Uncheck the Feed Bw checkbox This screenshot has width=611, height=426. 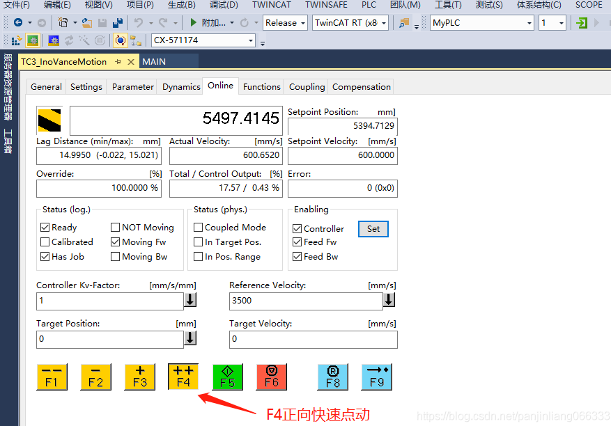pos(297,257)
